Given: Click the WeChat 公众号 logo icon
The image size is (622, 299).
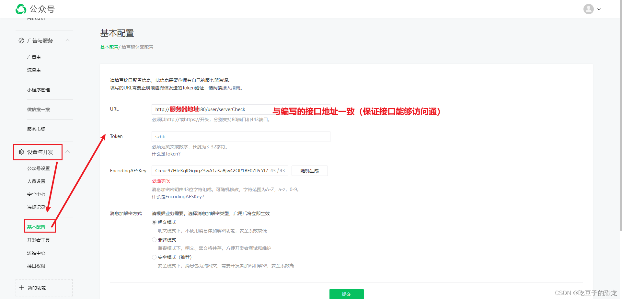Looking at the screenshot, I should 21,9.
